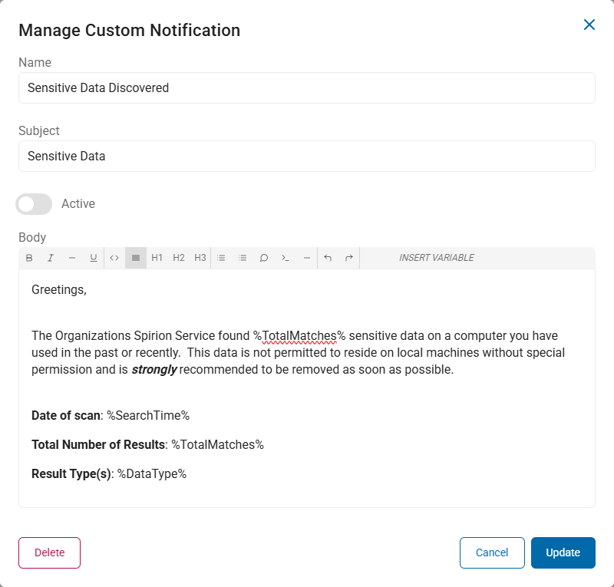
Task: Toggle inline code formatting
Action: click(114, 258)
